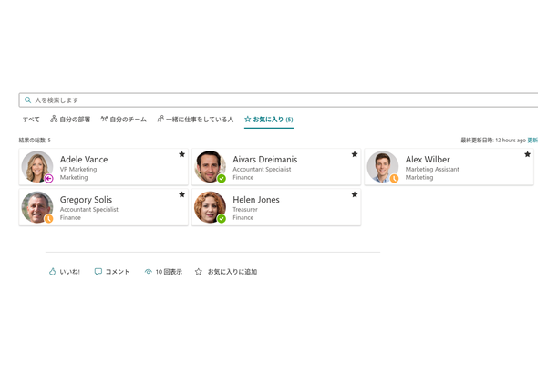Viewport: 547px width, 365px height.
Task: Click the Marketing Assistant title text
Action: pos(432,169)
